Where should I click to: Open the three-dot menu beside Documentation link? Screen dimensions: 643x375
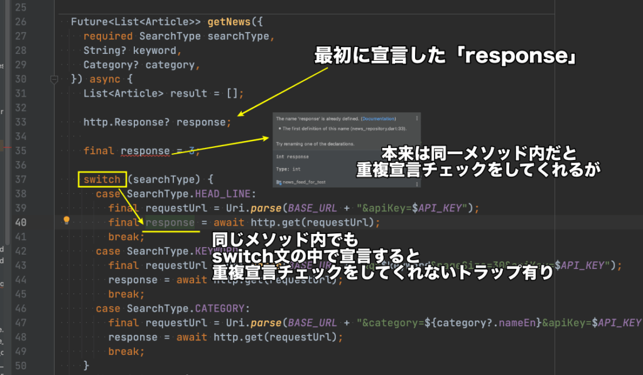pyautogui.click(x=417, y=119)
